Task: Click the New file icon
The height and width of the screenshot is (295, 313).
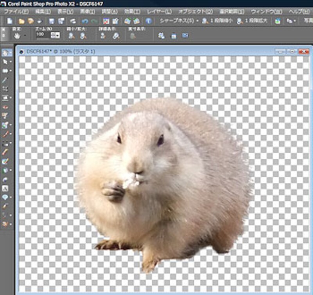Action: click(10, 21)
